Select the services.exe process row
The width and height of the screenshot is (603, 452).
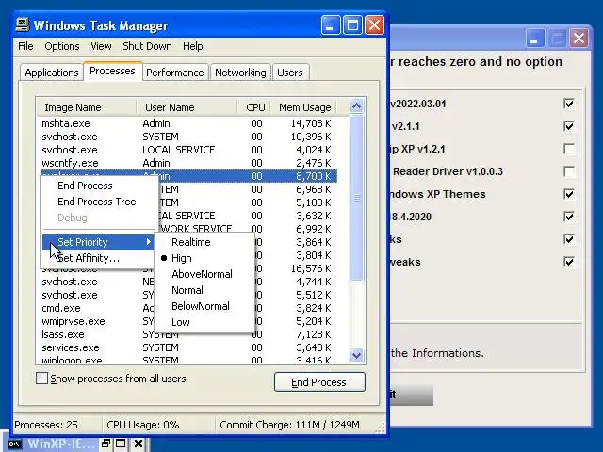pos(188,347)
